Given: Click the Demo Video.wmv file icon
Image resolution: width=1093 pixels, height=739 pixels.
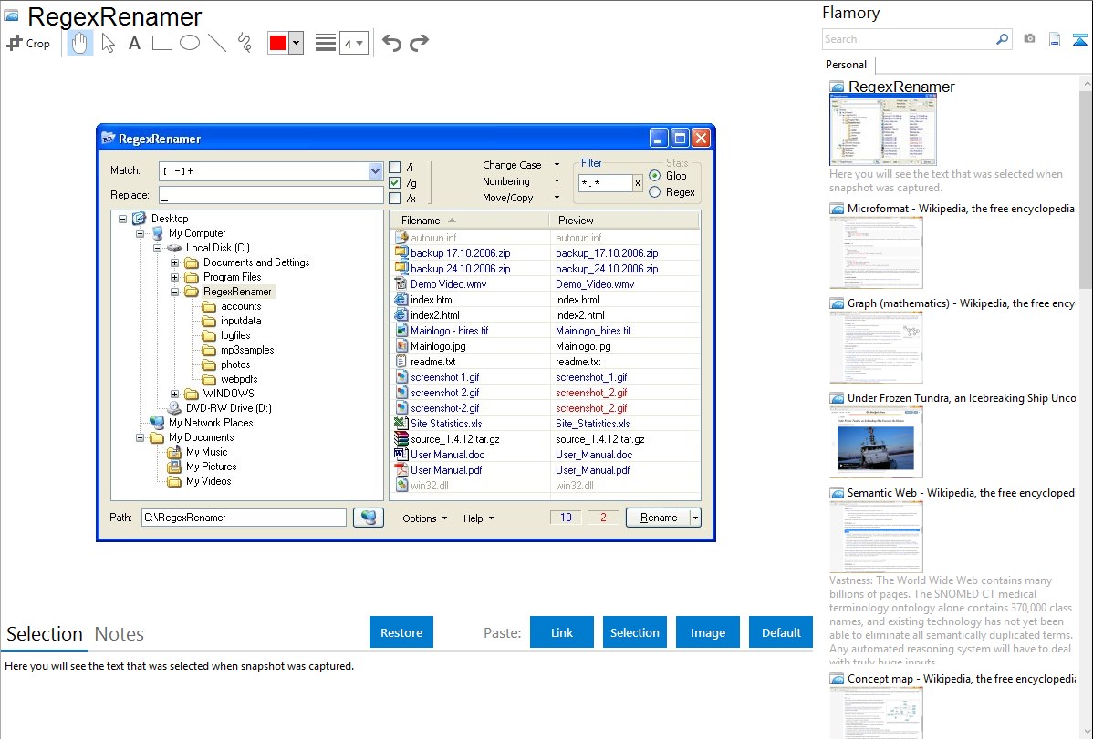Looking at the screenshot, I should (401, 284).
